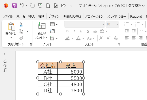This screenshot has width=147, height=100.
Task: Open the フォント dialog launcher
Action: 119,44
